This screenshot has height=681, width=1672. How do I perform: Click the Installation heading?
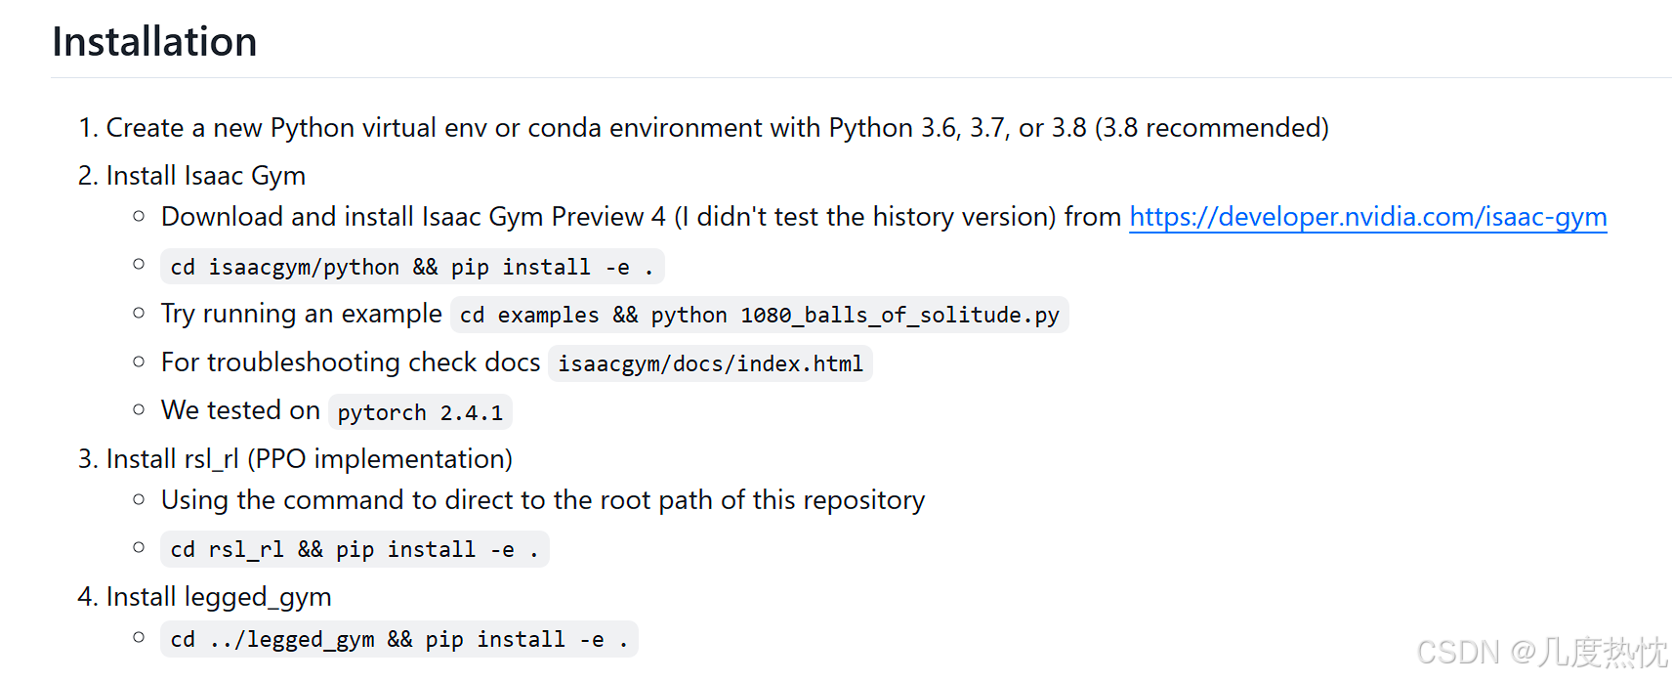[154, 42]
